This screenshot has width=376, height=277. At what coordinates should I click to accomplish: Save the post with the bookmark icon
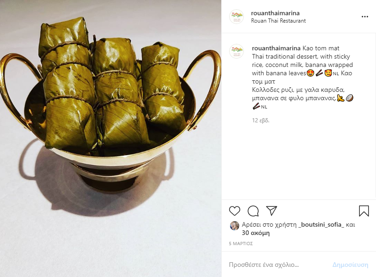pos(364,211)
